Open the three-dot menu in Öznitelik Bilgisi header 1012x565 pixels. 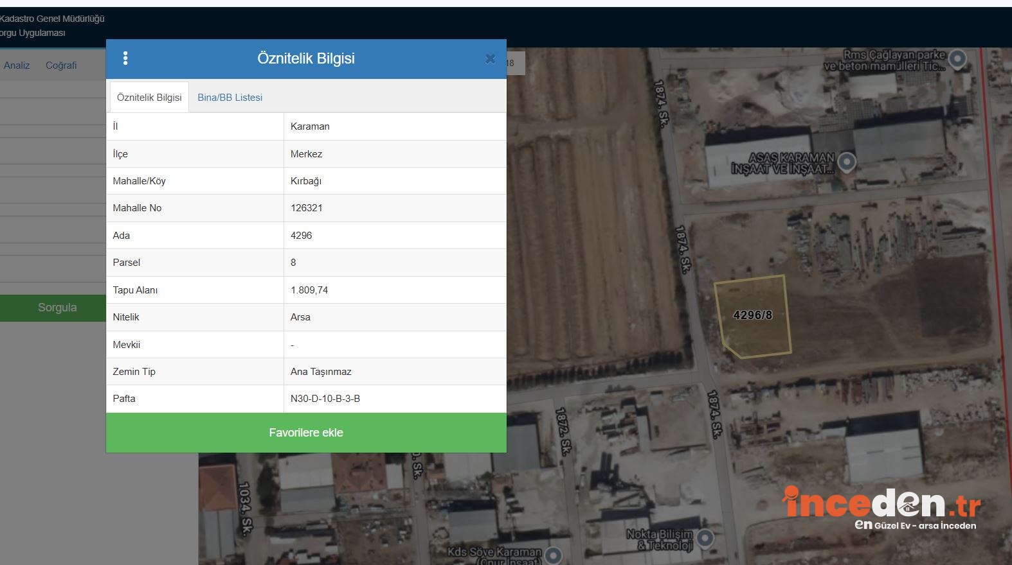tap(125, 58)
